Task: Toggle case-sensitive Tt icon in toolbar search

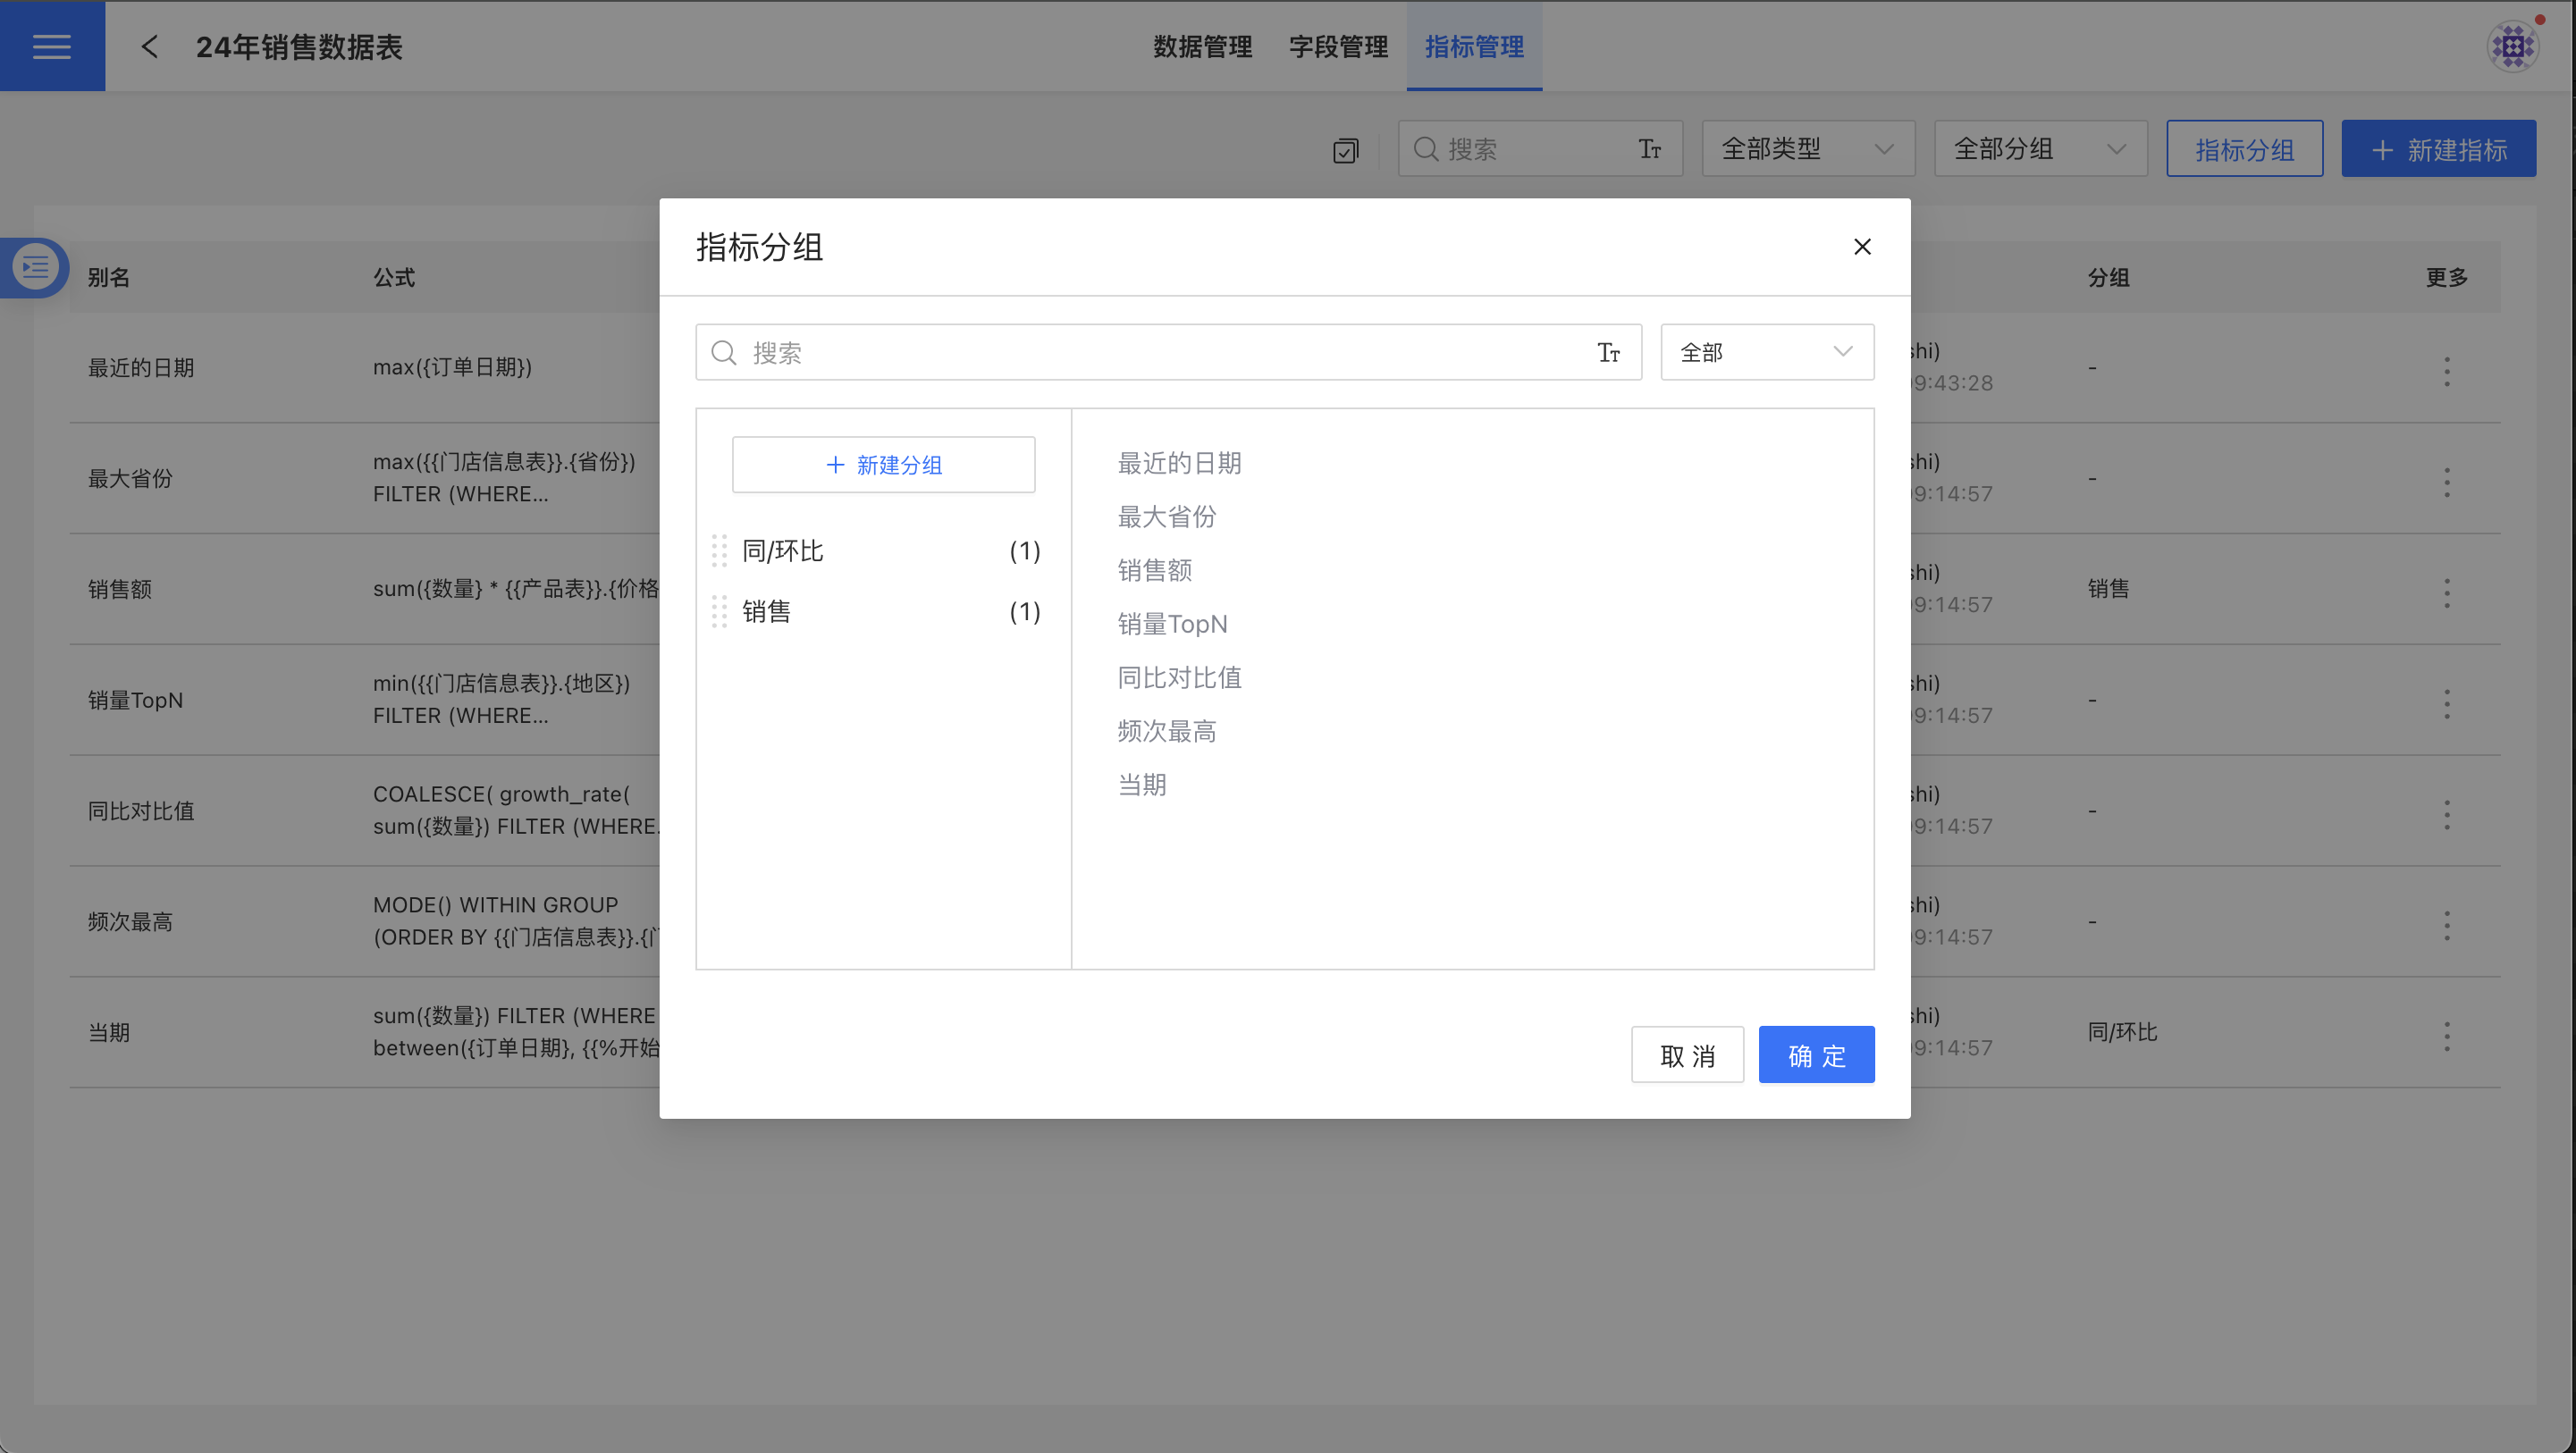Action: 1649,149
